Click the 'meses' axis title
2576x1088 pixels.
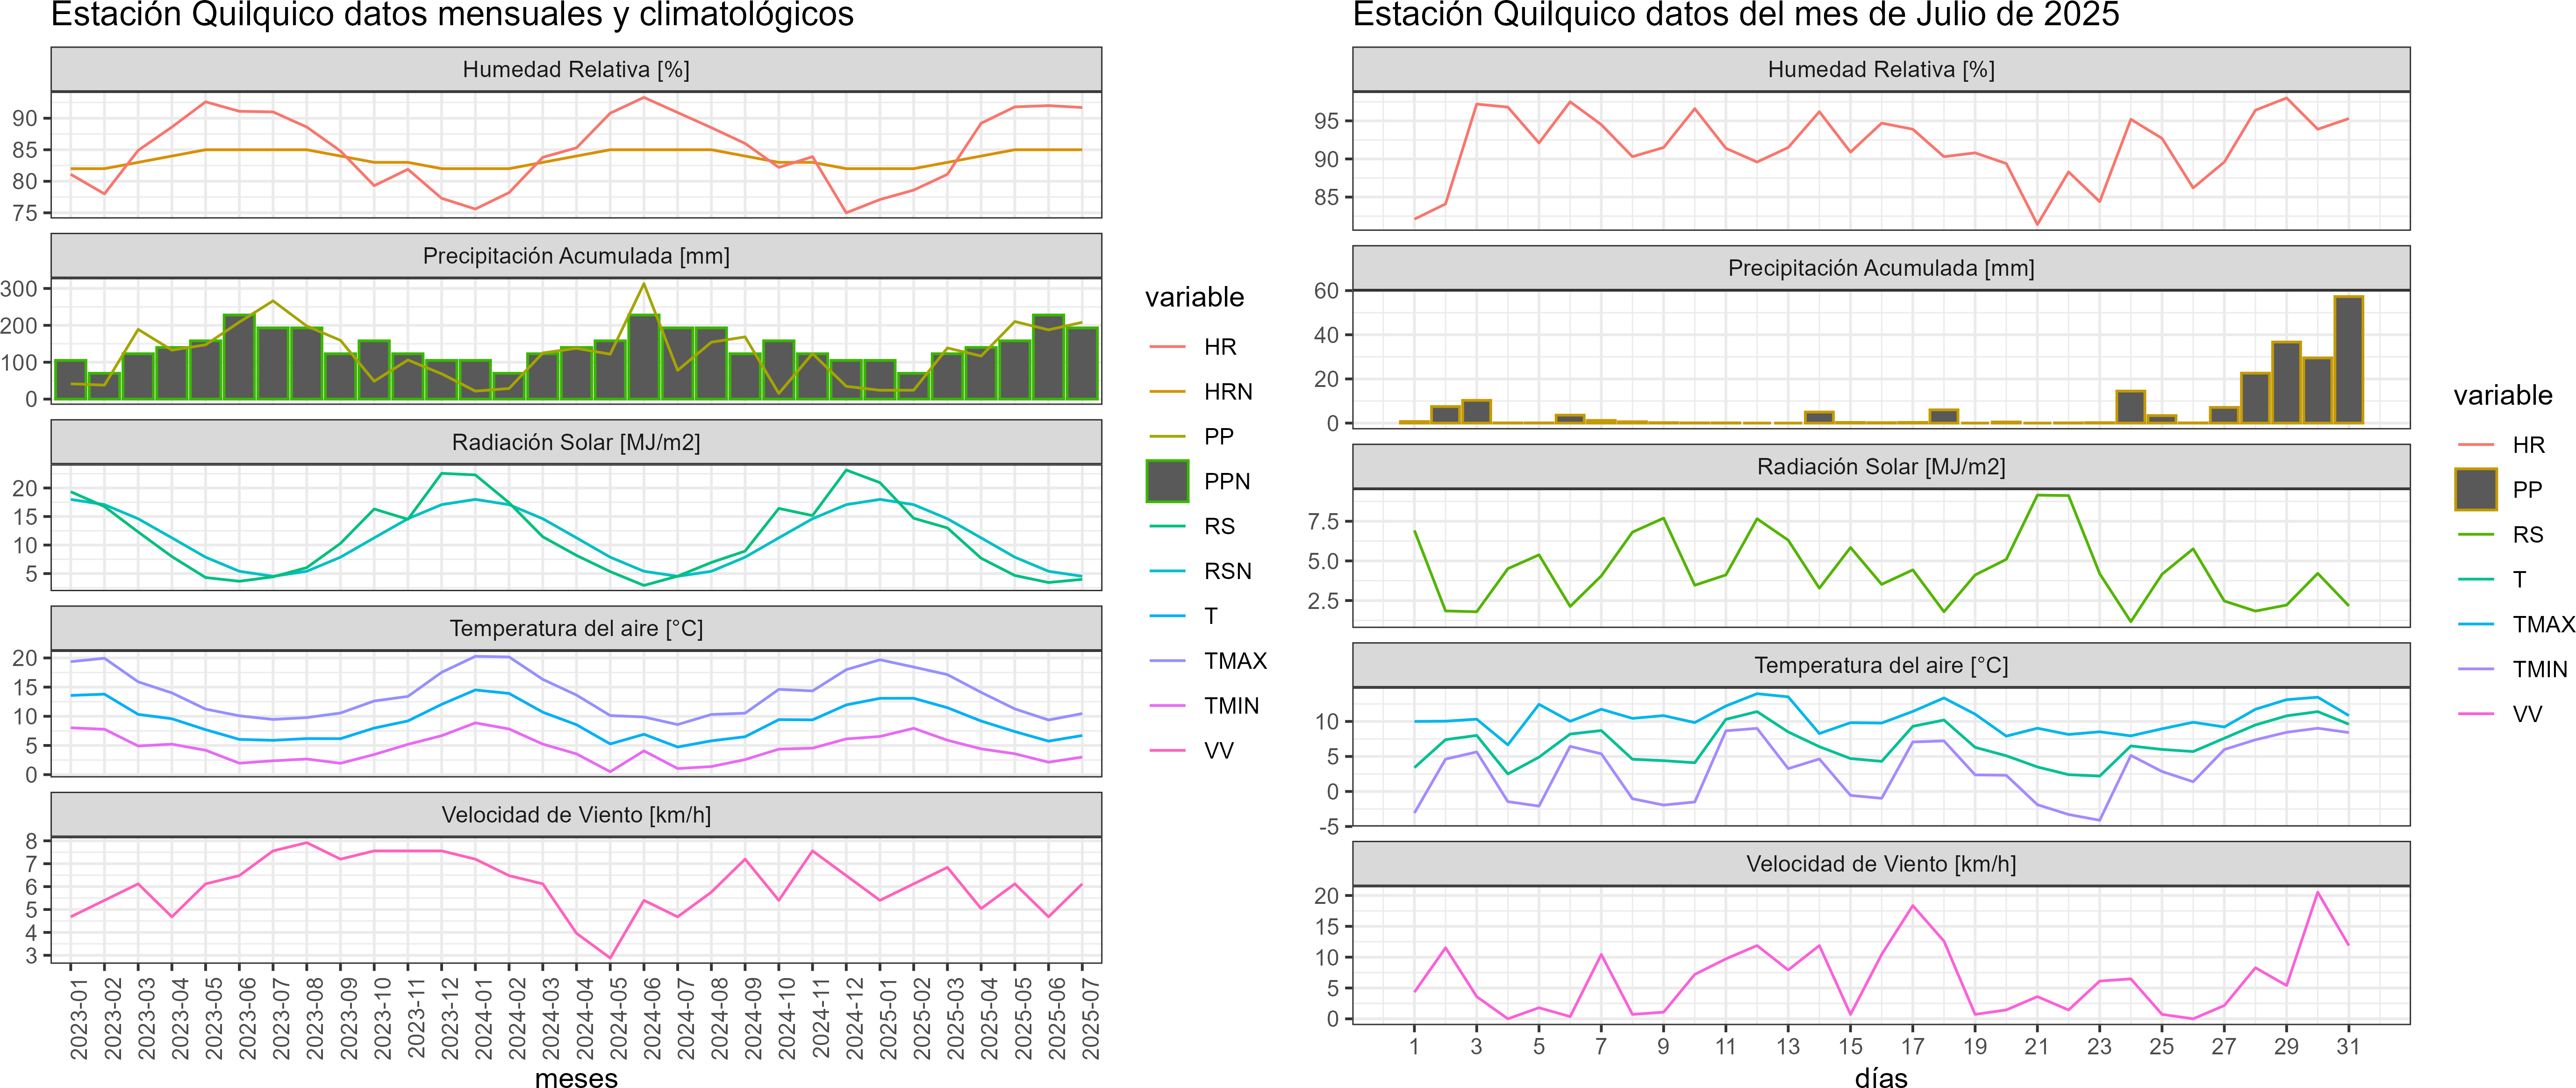coord(576,1078)
